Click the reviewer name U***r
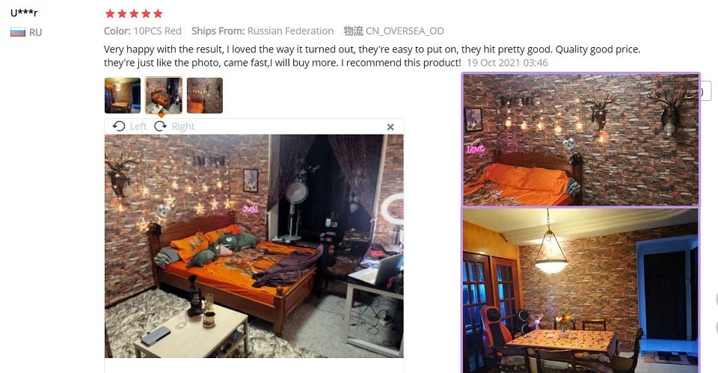Viewport: 718px width, 373px height. click(24, 13)
